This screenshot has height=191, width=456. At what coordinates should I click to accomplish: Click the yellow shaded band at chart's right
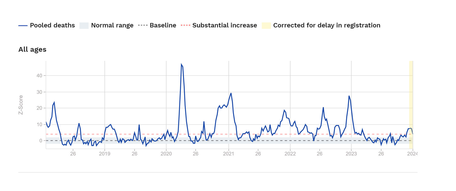[411, 105]
